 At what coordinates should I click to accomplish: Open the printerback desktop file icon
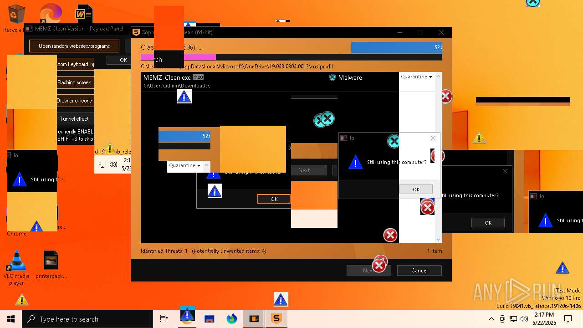coord(51,261)
